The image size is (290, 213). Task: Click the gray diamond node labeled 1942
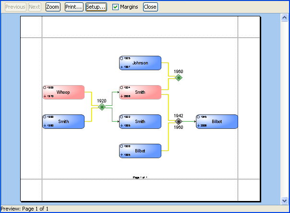[179, 122]
